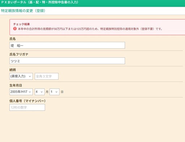
Task: Click the 氏名 label above the name field
Action: click(13, 39)
